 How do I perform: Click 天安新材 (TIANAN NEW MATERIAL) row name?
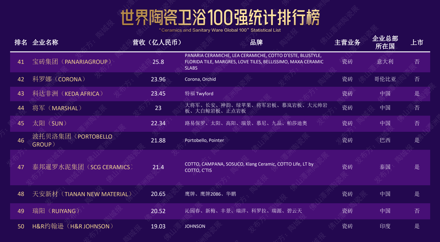click(82, 194)
